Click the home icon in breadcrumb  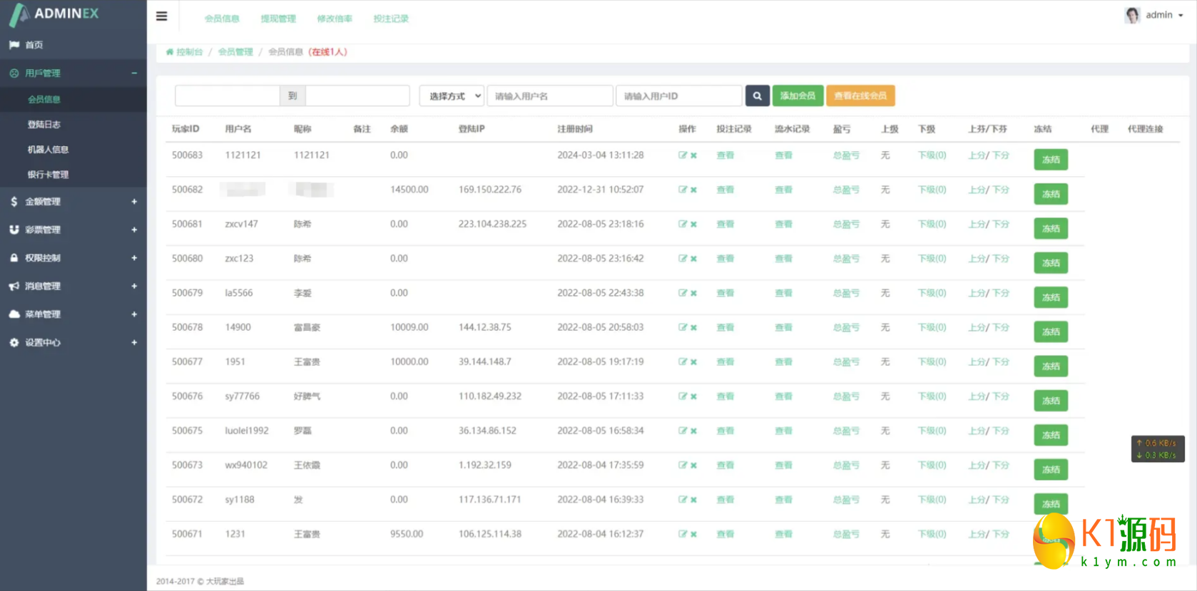[x=170, y=52]
